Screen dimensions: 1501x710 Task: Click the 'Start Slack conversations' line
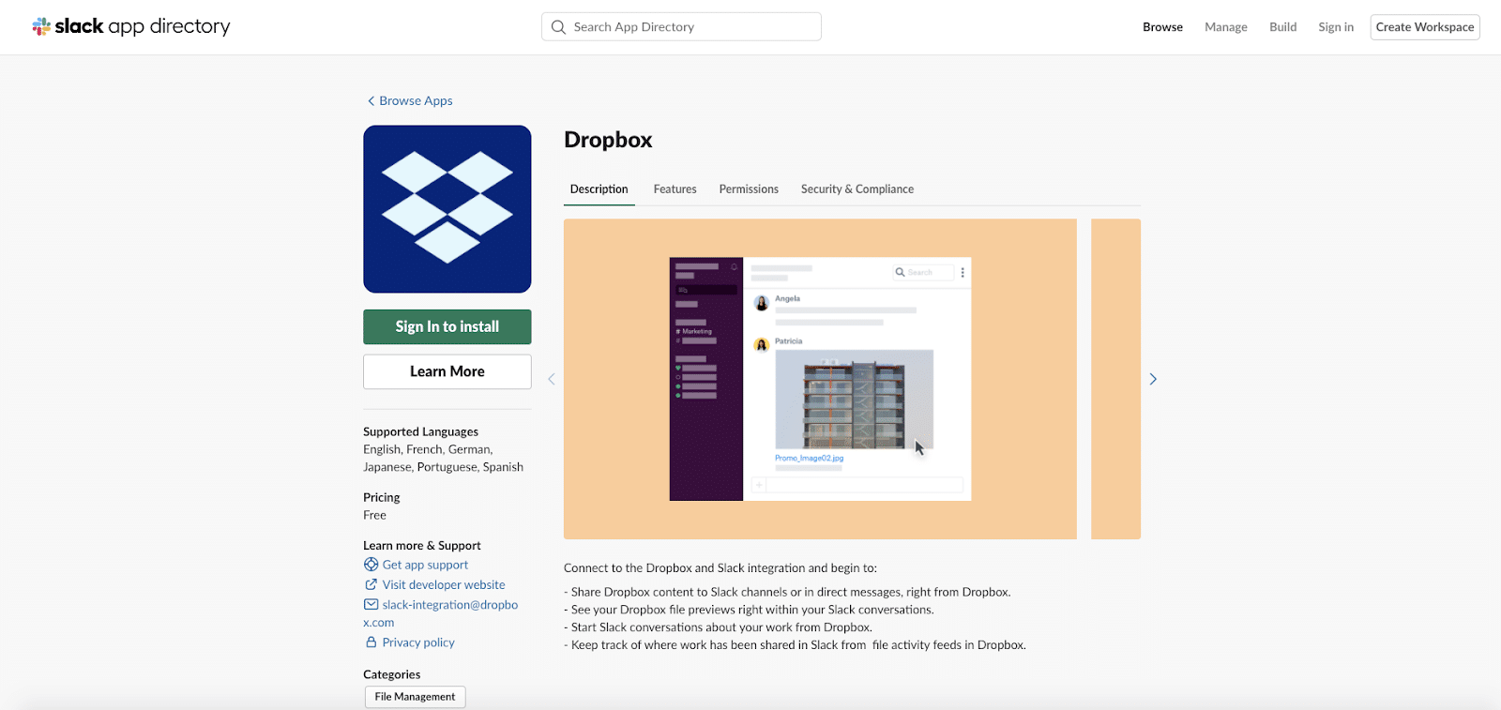[x=718, y=627]
